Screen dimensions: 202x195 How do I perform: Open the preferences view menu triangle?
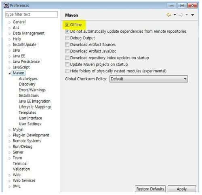click(193, 15)
